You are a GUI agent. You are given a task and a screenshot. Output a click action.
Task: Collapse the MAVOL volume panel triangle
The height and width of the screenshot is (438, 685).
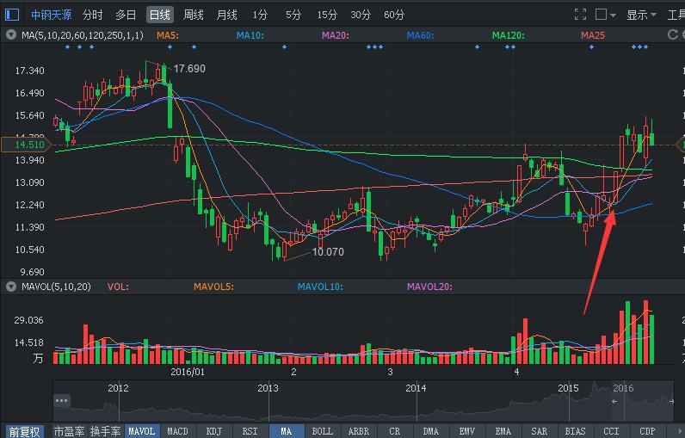pyautogui.click(x=10, y=287)
